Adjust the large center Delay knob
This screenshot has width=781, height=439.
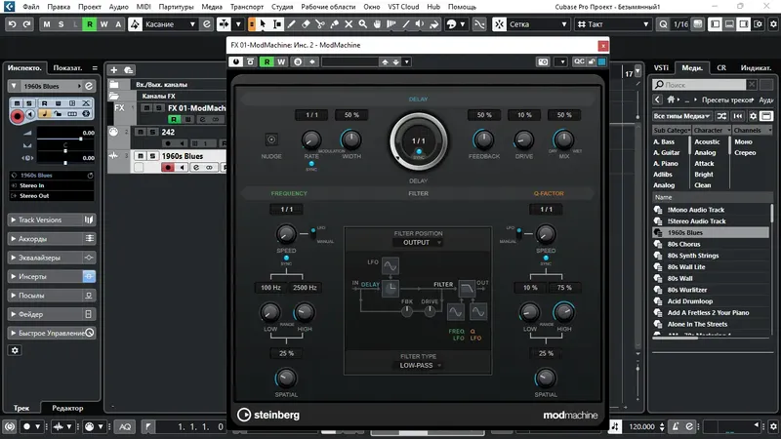(x=419, y=140)
